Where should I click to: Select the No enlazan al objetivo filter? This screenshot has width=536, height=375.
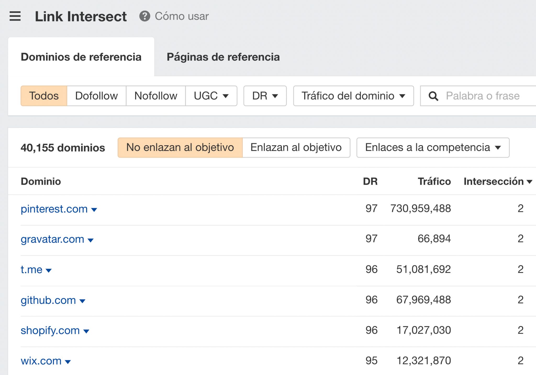180,147
